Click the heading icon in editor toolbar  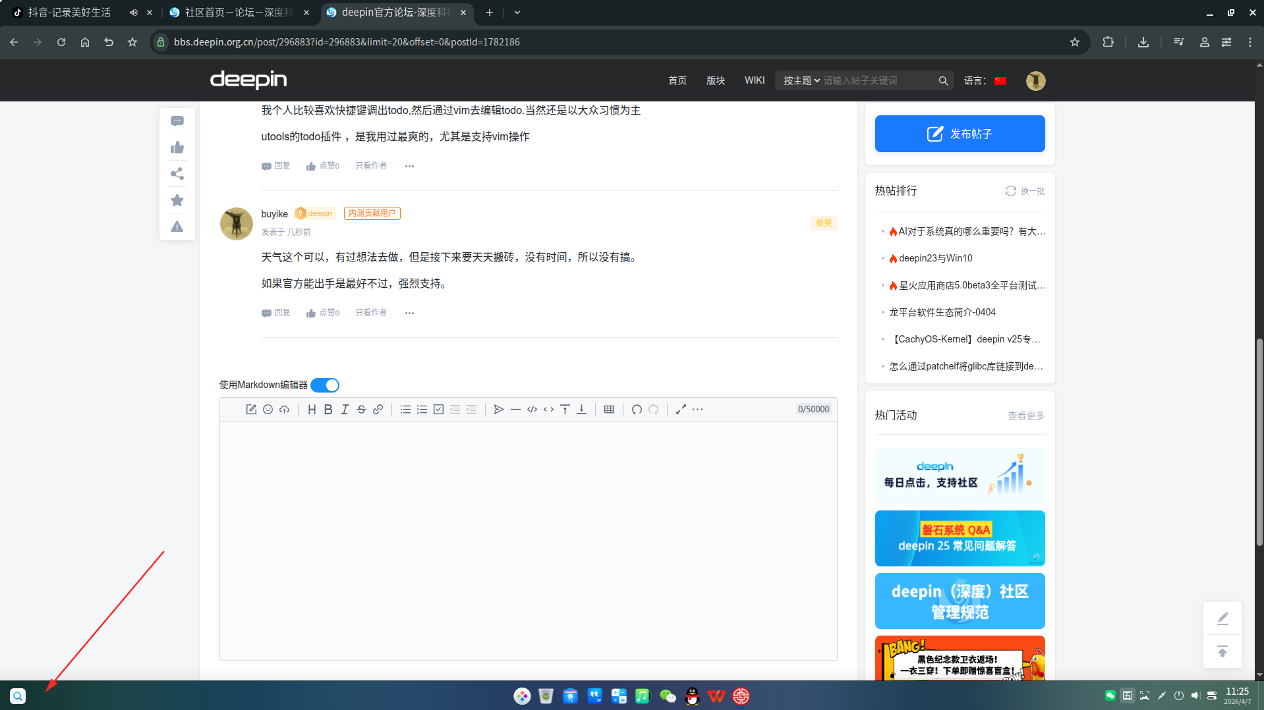click(x=312, y=410)
